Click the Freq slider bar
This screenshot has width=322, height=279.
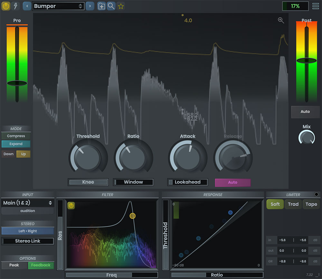coord(111,275)
